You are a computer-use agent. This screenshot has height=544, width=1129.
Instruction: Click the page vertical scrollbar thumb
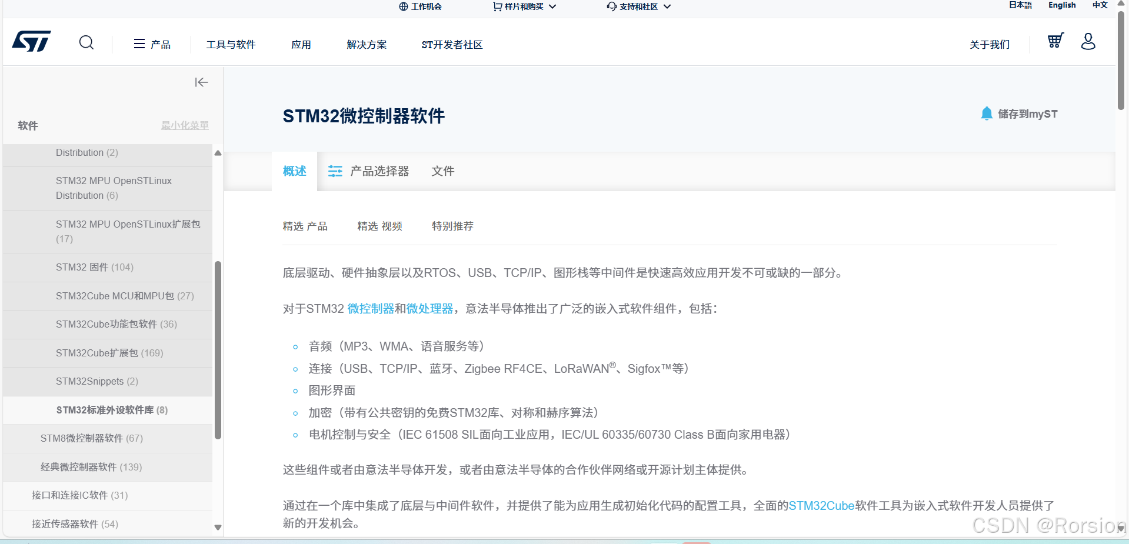tap(1121, 60)
